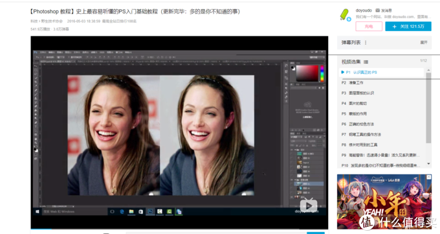Click the Windows Start button in the video
Image resolution: width=440 pixels, height=234 pixels.
click(x=38, y=211)
